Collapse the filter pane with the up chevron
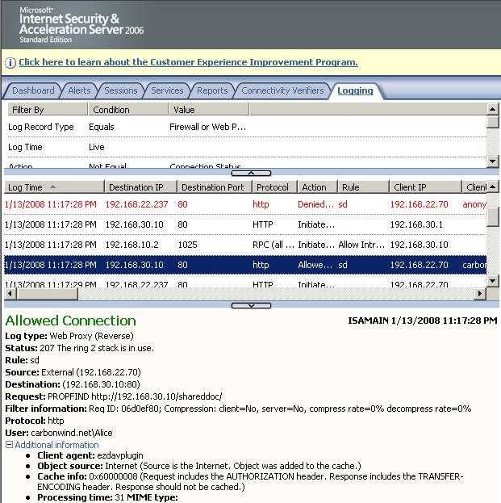 250,173
